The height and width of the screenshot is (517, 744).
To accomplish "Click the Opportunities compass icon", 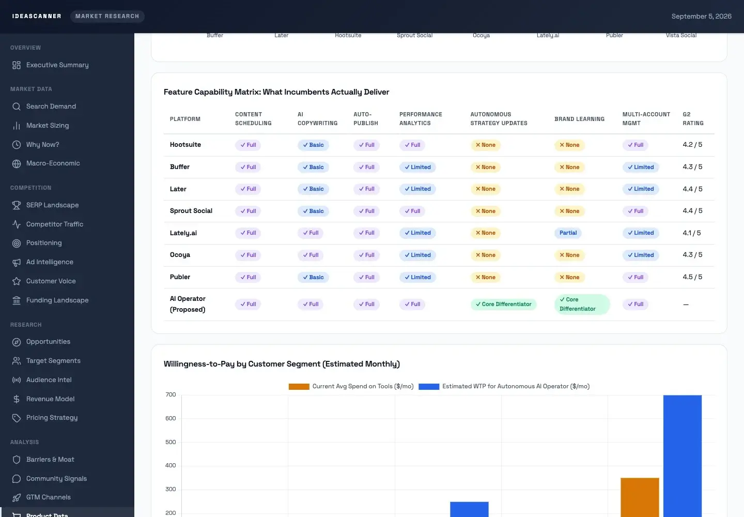I will pos(17,342).
